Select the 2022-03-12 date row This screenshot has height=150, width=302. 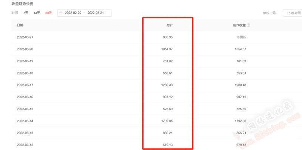pyautogui.click(x=157, y=145)
